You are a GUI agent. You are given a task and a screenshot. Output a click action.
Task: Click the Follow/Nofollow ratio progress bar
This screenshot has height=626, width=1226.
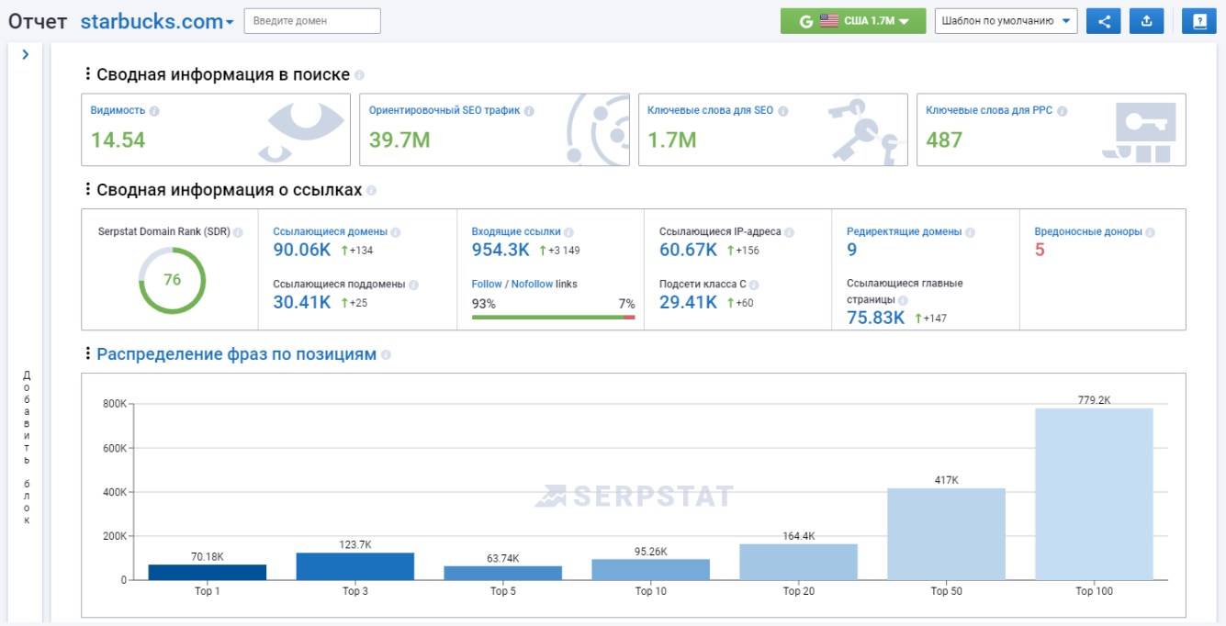point(554,317)
